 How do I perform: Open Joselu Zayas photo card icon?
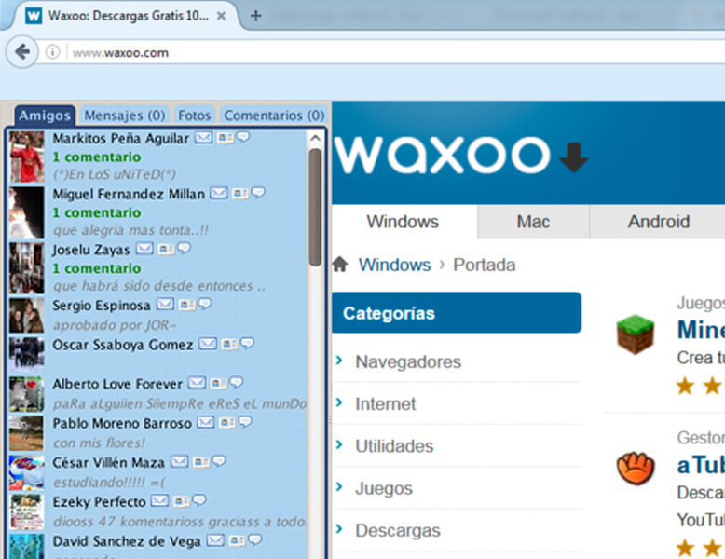click(x=166, y=249)
